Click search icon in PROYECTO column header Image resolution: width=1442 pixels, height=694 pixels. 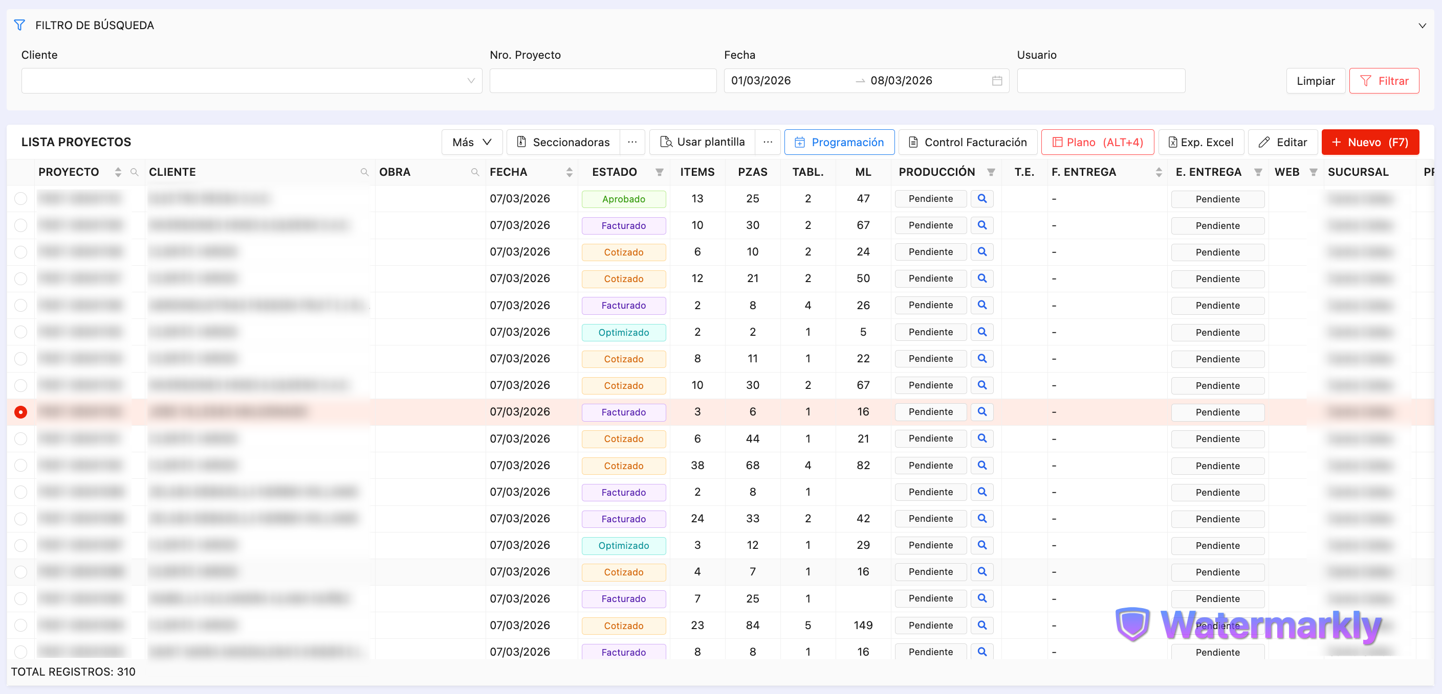pyautogui.click(x=135, y=172)
